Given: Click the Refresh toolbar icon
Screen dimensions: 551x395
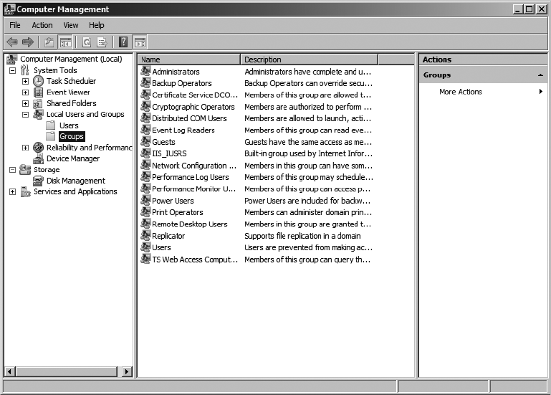Looking at the screenshot, I should click(x=87, y=42).
